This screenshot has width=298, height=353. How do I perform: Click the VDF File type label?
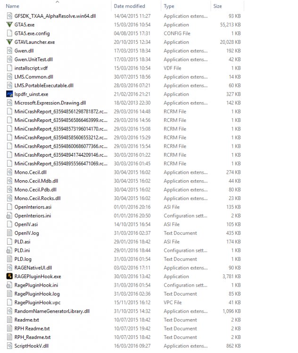pyautogui.click(x=173, y=68)
